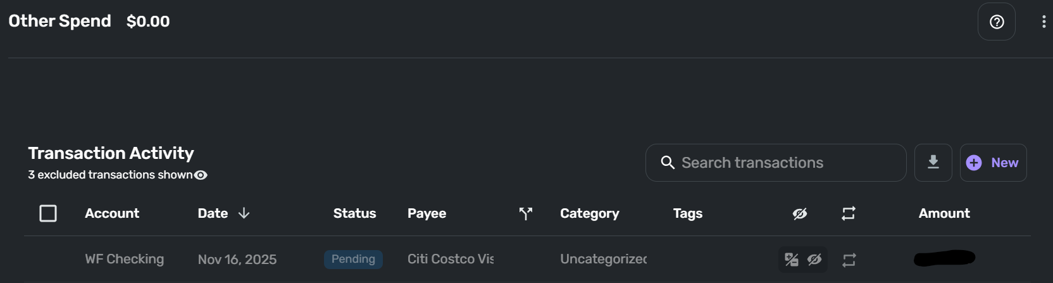Viewport: 1053px width, 283px height.
Task: Open the Uncategorized category dropdown
Action: 603,260
